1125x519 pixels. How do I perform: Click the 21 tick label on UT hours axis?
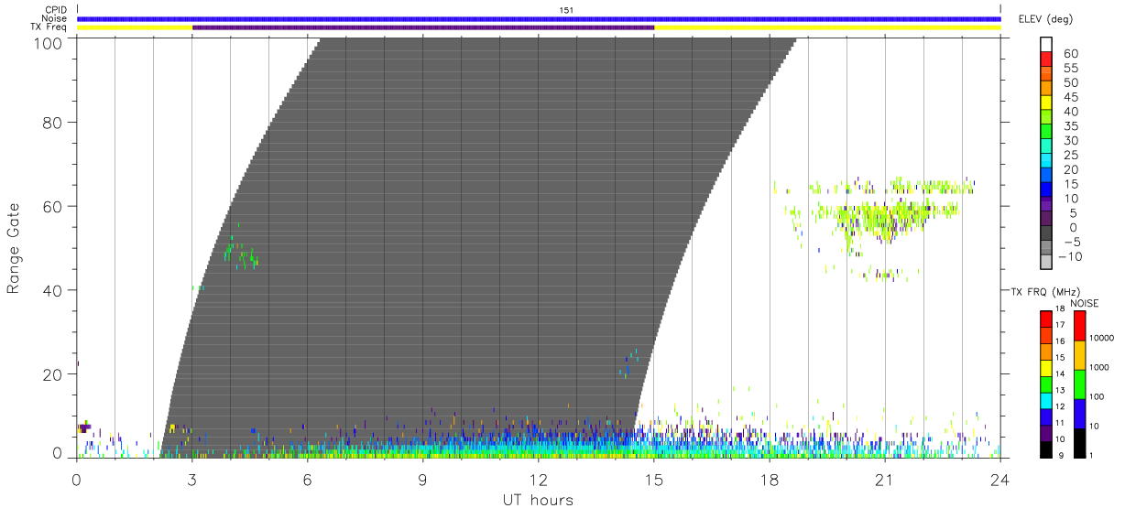[885, 479]
